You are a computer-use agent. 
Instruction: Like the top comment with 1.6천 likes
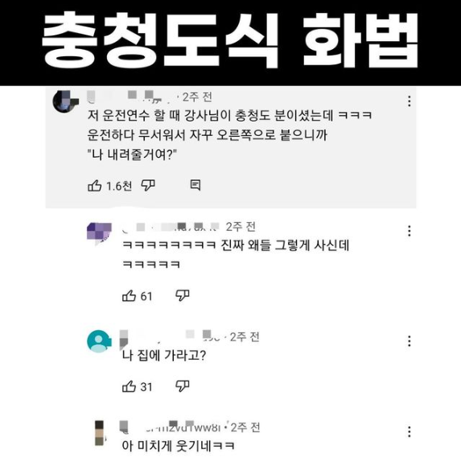pyautogui.click(x=94, y=186)
